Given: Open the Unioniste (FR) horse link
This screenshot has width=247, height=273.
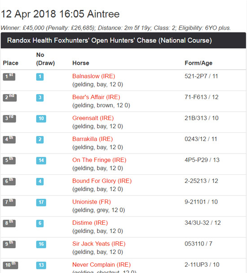Looking at the screenshot, I should (x=92, y=202).
